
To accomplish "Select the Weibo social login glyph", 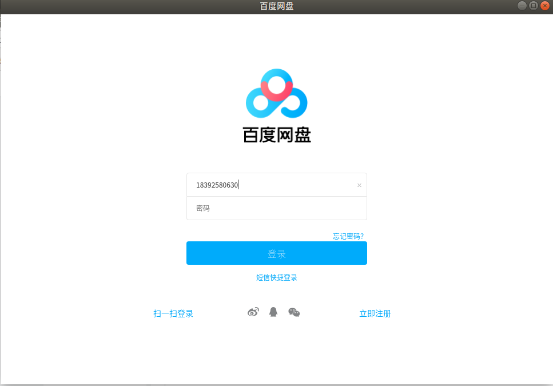I will pyautogui.click(x=253, y=312).
